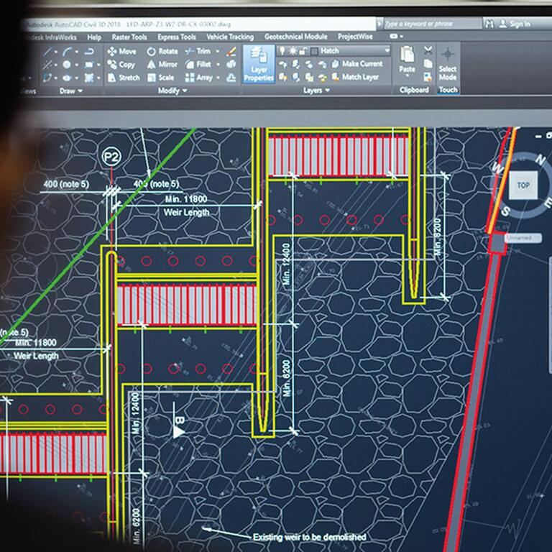Open the Array dropdown arrow
The width and height of the screenshot is (552, 552).
pyautogui.click(x=218, y=78)
